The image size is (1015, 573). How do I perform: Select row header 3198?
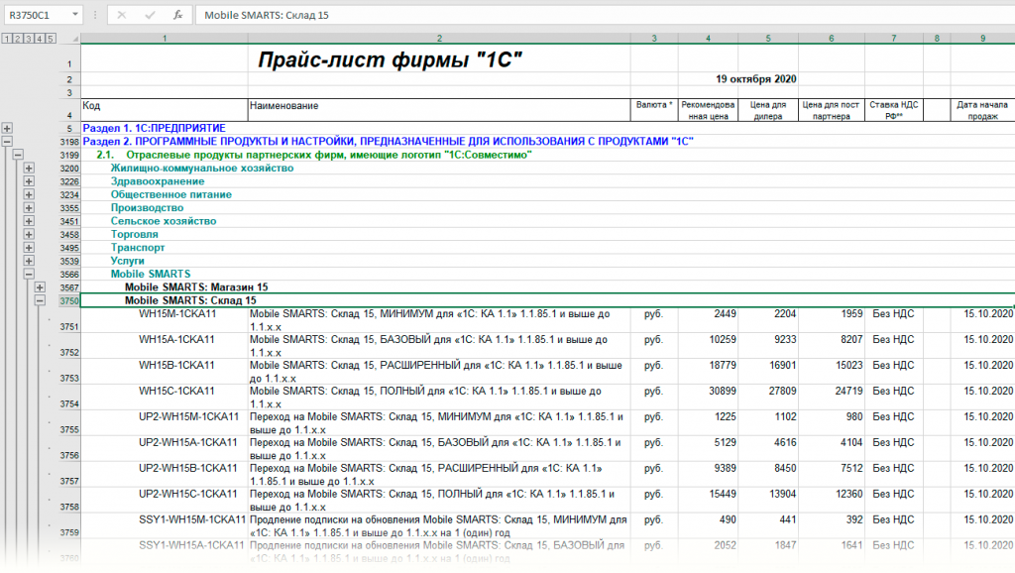click(69, 141)
